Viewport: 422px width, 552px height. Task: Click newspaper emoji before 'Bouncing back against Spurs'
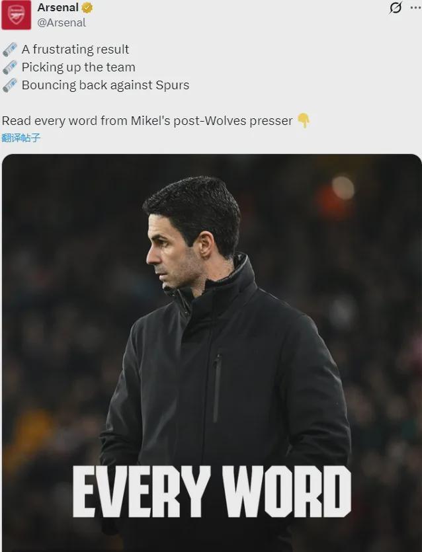(x=9, y=85)
